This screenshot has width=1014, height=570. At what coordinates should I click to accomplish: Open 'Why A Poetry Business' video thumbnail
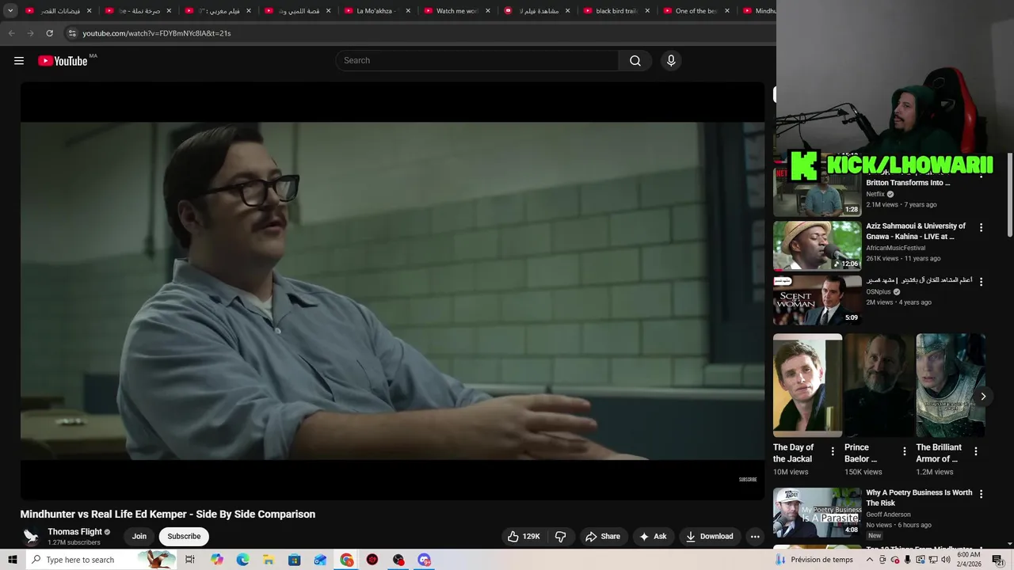[817, 512]
